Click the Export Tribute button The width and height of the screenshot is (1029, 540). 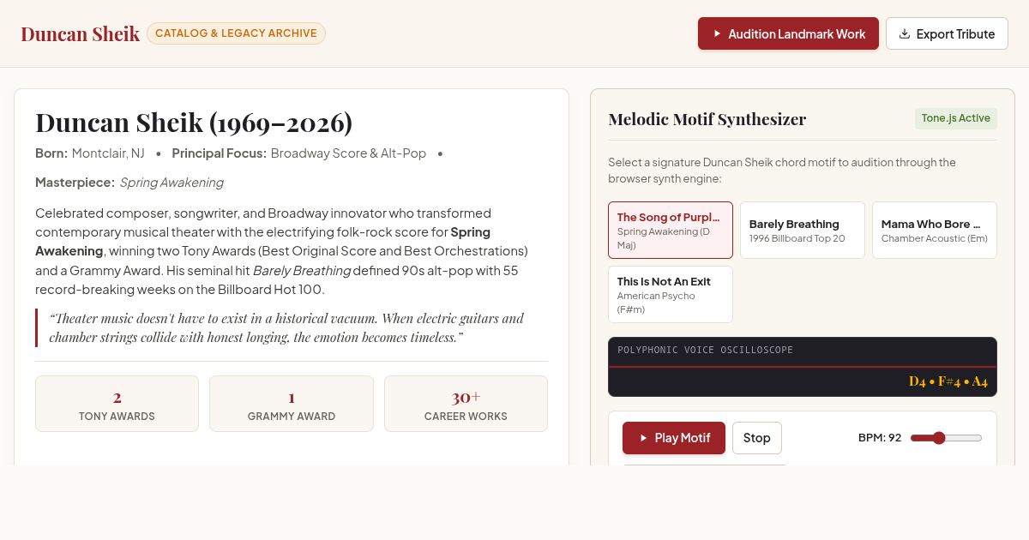947,33
